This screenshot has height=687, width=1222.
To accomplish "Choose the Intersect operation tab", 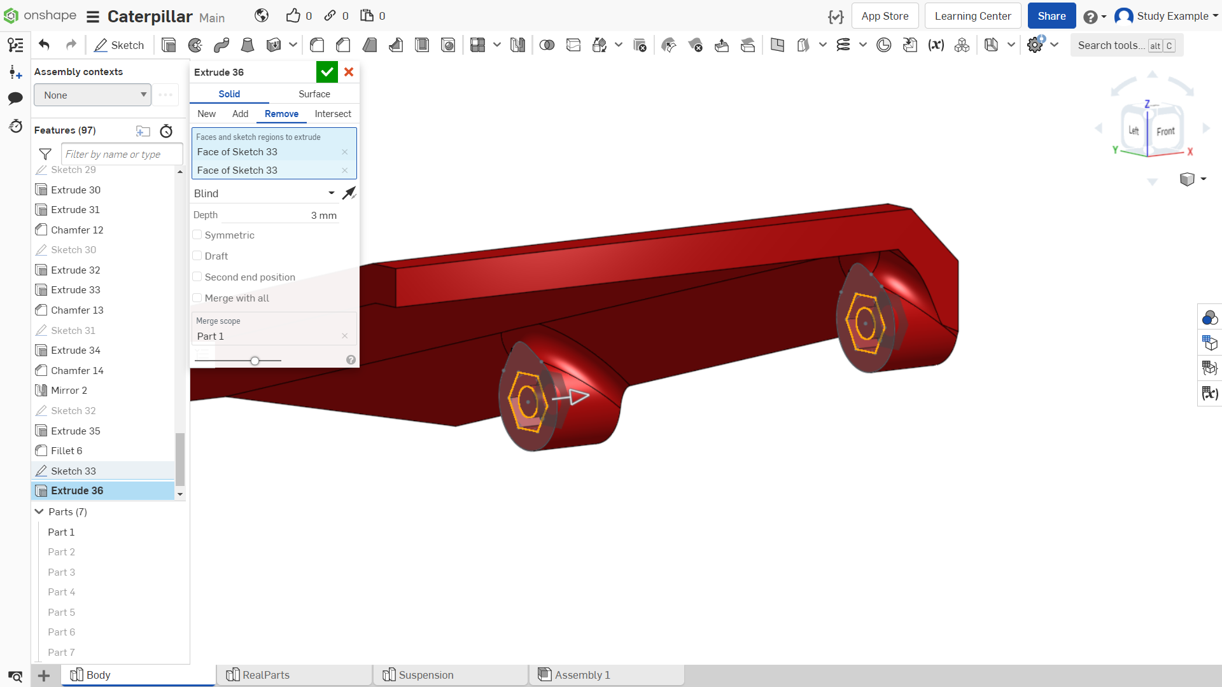I will pos(333,114).
